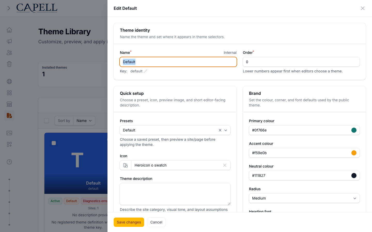Tick the select-all checkbox beside Sort by
The width and height of the screenshot is (372, 232).
click(x=47, y=121)
